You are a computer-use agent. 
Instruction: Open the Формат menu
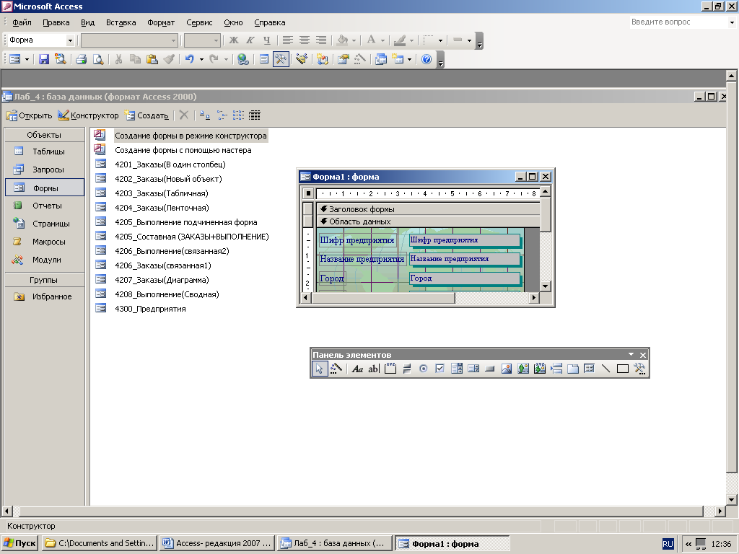click(x=161, y=22)
